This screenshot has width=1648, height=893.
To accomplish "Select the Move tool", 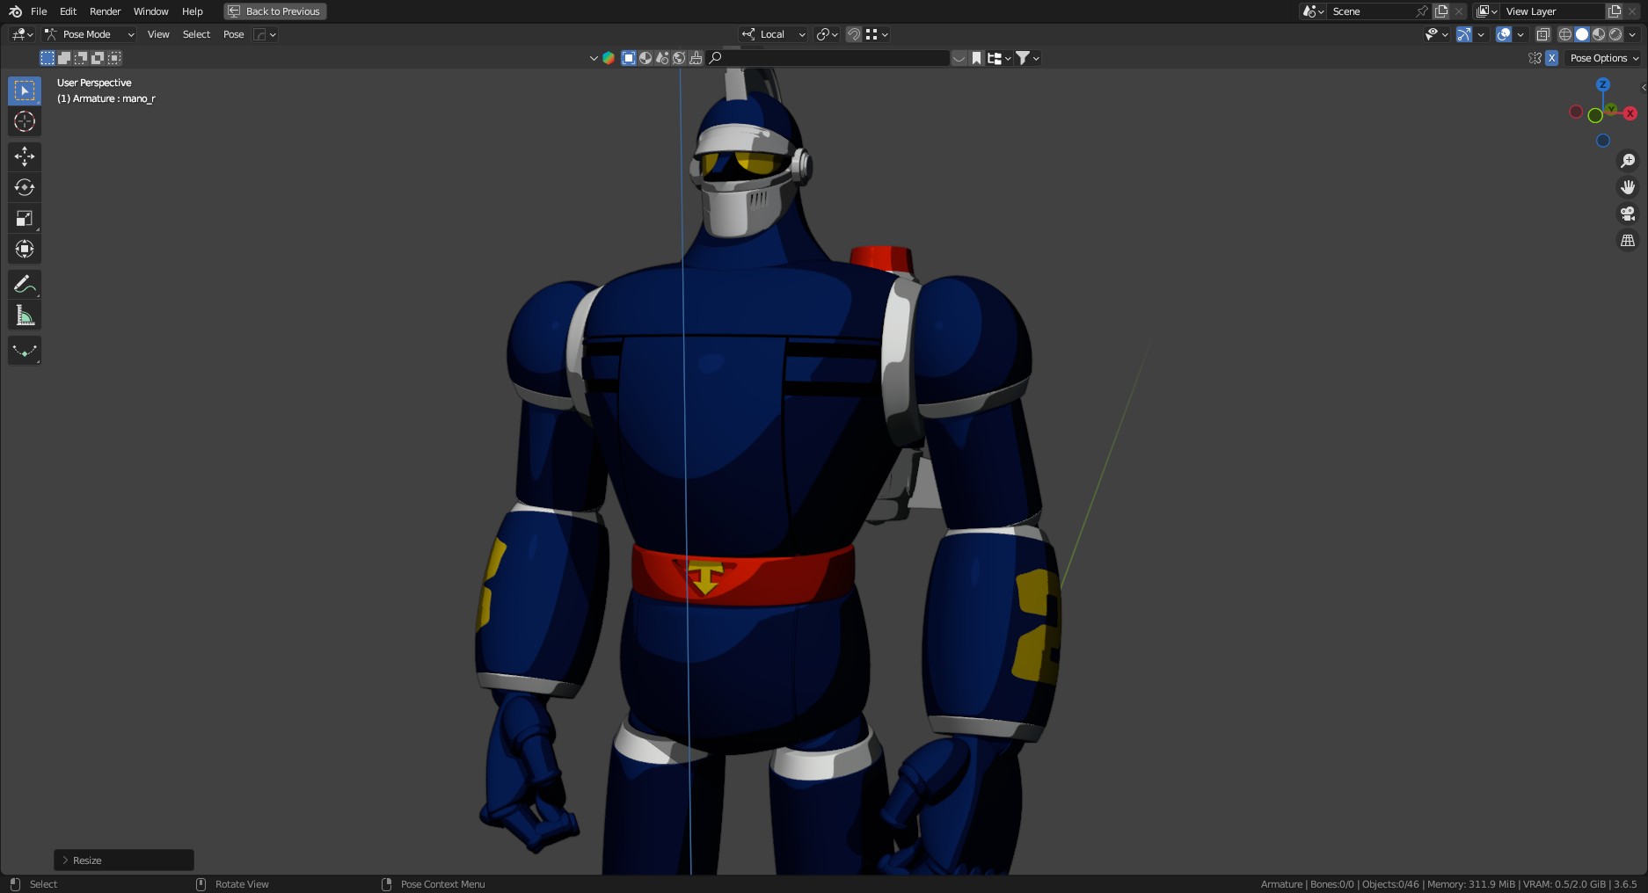I will (x=25, y=156).
